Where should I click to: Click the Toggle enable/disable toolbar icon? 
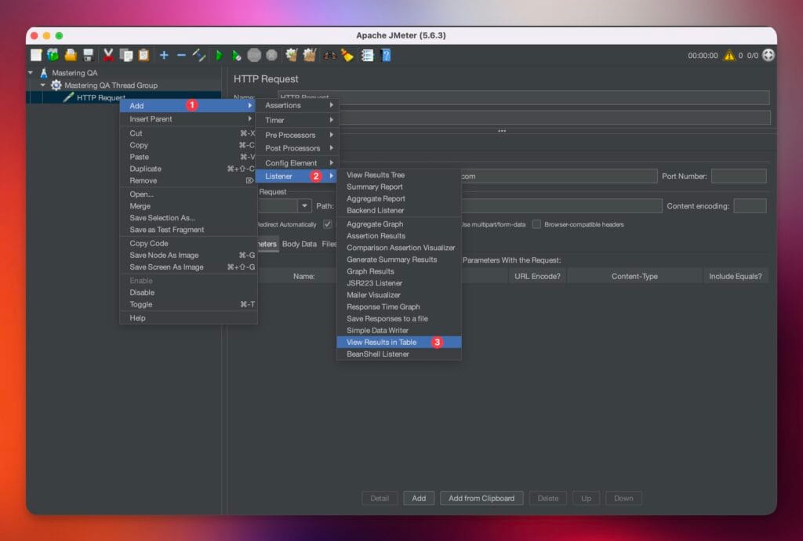(199, 56)
